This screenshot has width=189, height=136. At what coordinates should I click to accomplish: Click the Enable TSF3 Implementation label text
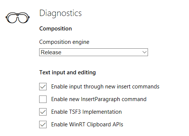click(x=86, y=112)
